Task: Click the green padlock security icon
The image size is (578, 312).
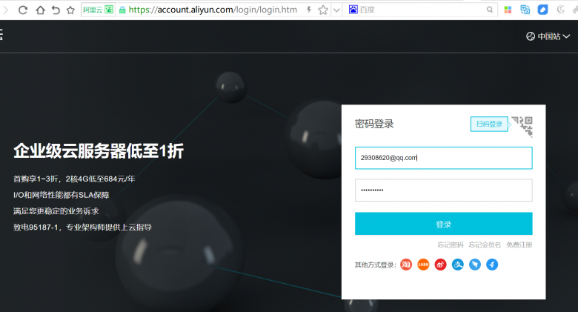Action: tap(122, 10)
